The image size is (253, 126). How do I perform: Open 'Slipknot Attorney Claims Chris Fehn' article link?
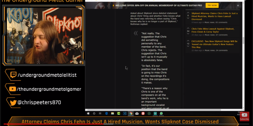(x=214, y=16)
